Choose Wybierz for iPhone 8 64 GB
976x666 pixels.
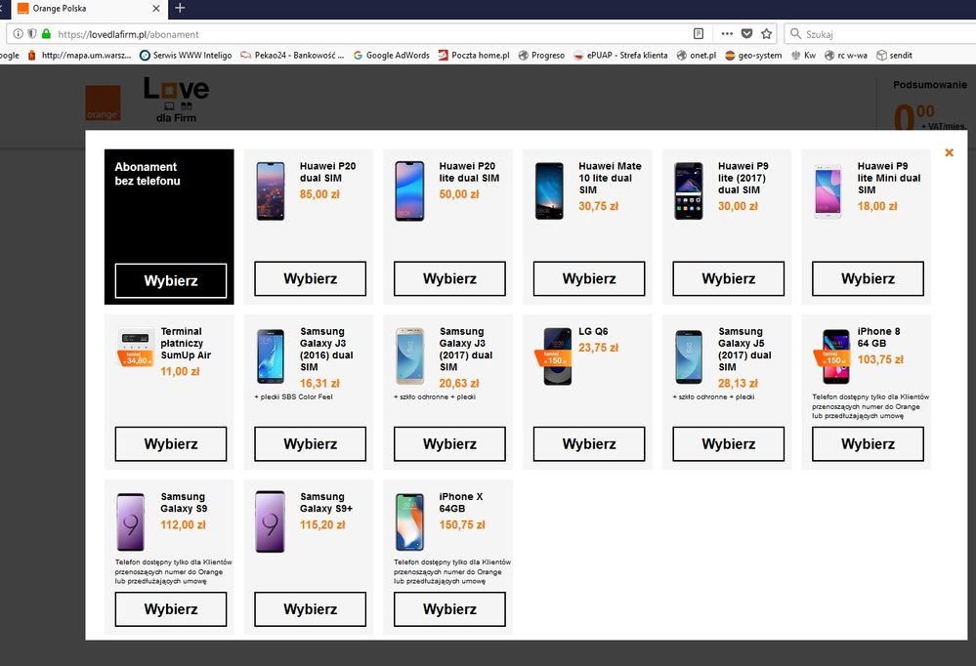(x=868, y=443)
